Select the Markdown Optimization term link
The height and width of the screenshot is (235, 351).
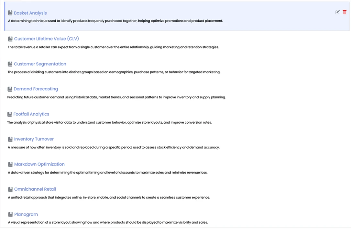(39, 164)
